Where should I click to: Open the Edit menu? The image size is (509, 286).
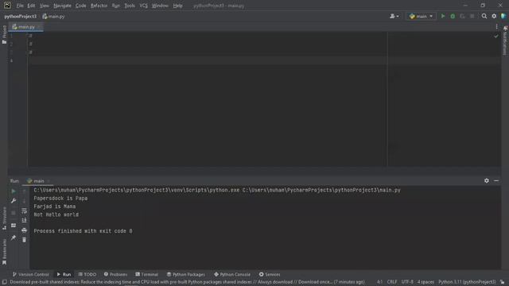[x=31, y=6]
